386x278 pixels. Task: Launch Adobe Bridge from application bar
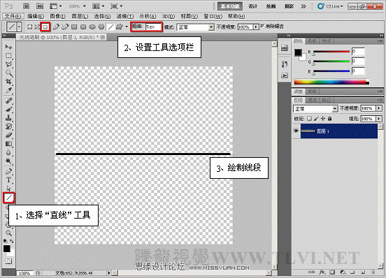(x=26, y=6)
